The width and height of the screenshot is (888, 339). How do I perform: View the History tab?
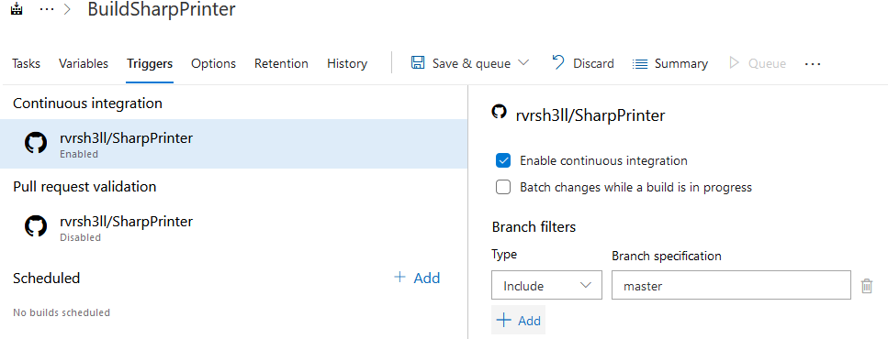point(347,64)
